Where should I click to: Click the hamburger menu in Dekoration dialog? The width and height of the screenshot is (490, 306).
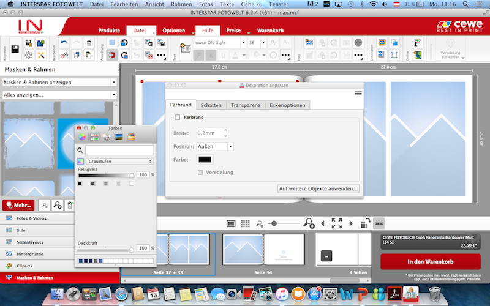click(x=358, y=93)
